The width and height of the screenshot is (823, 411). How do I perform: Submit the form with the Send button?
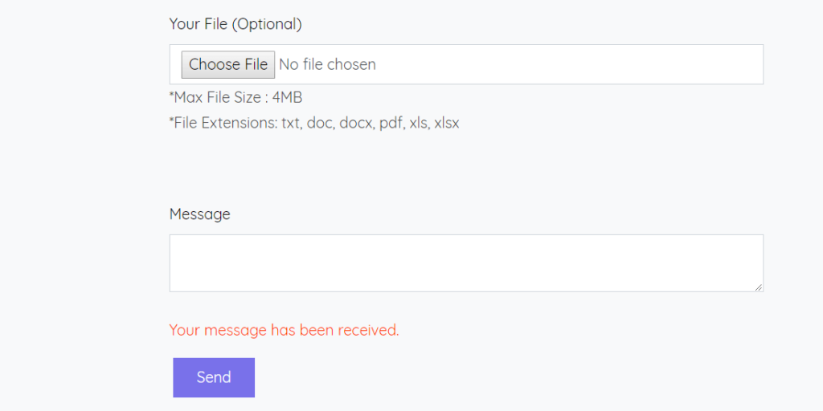click(x=214, y=377)
